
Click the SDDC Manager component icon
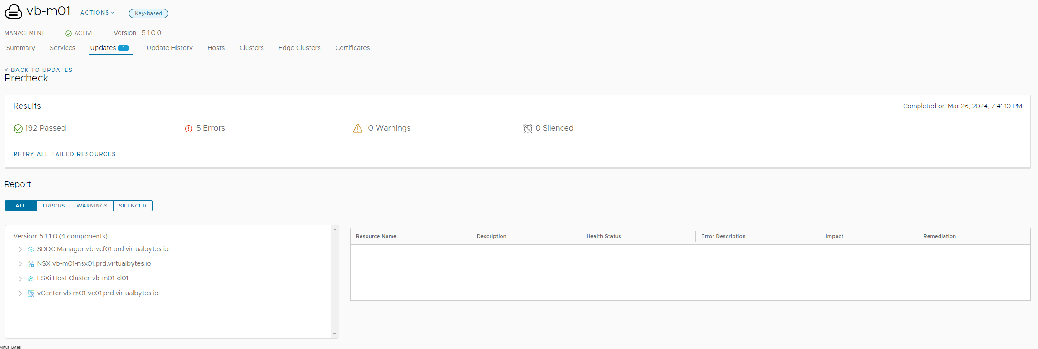31,249
